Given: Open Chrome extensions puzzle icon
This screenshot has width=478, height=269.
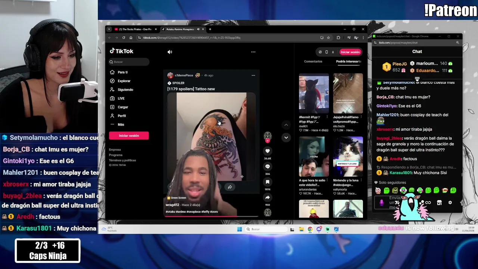Looking at the screenshot, I should tap(338, 38).
